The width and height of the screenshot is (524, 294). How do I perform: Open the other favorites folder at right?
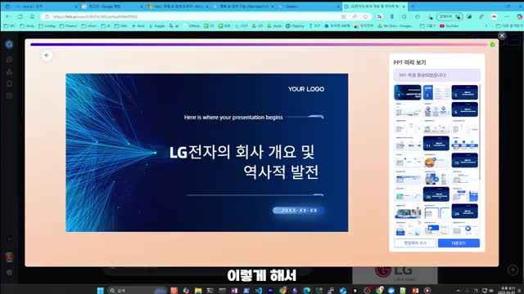coord(508,25)
